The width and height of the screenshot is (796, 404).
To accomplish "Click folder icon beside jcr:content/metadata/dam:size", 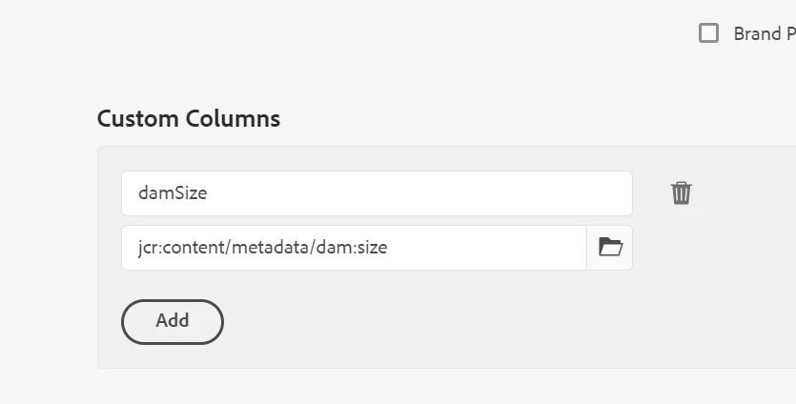I will (610, 248).
